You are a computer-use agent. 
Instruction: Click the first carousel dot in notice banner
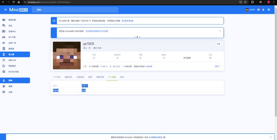click(135, 37)
